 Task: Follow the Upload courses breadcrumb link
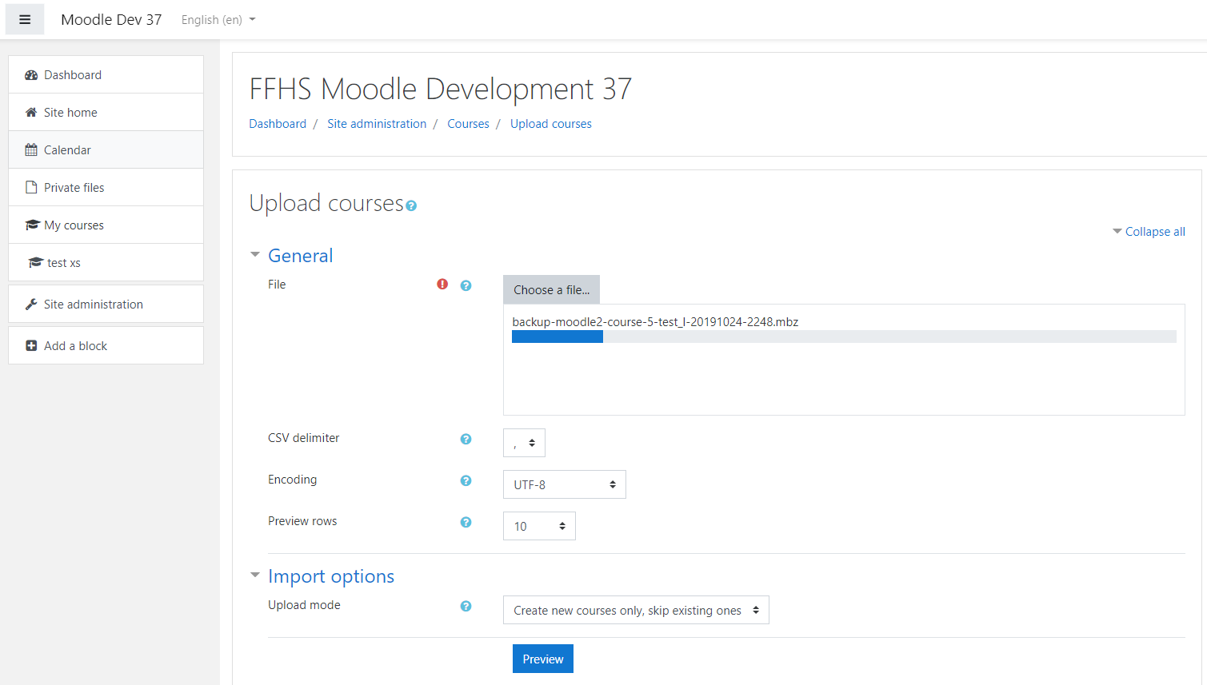(x=551, y=124)
